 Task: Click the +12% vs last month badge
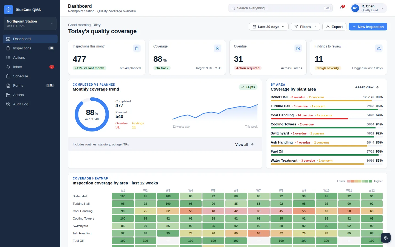coord(89,68)
